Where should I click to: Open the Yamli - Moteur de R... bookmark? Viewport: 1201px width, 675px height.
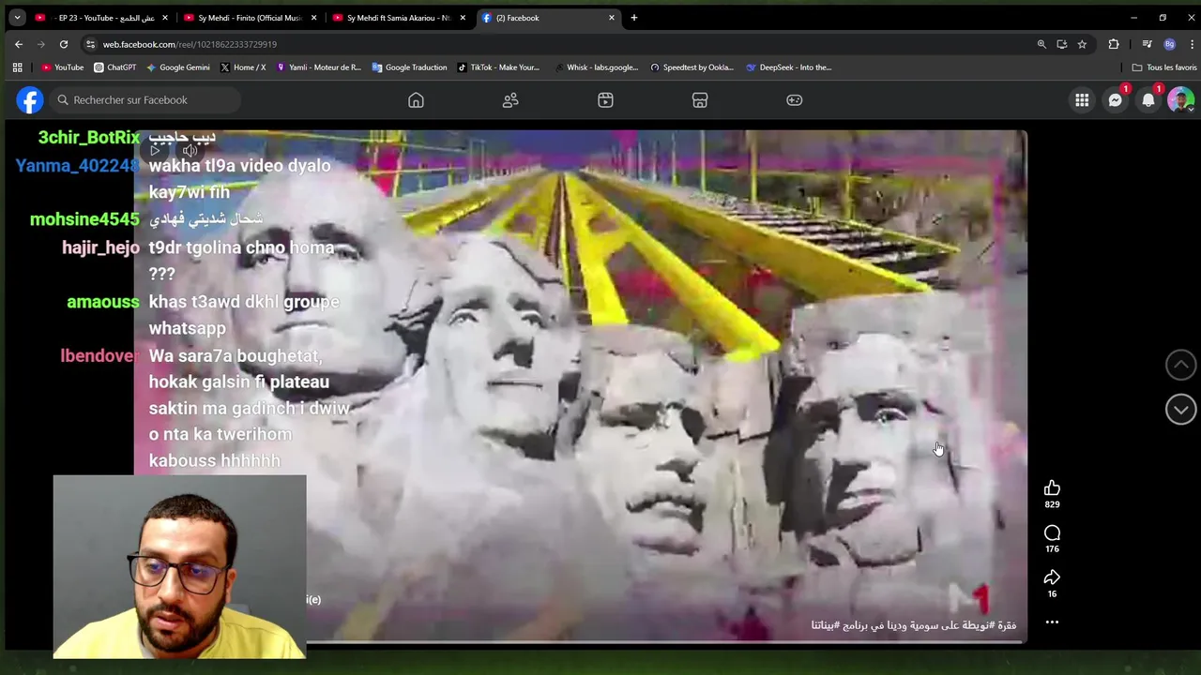pos(318,67)
